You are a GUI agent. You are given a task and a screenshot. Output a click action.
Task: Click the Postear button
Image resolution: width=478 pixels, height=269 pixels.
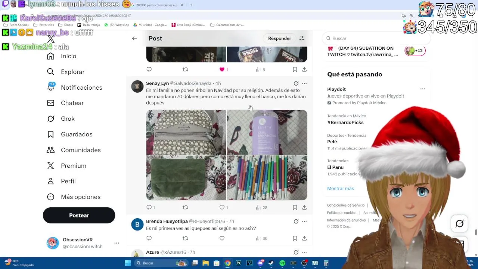pyautogui.click(x=79, y=216)
